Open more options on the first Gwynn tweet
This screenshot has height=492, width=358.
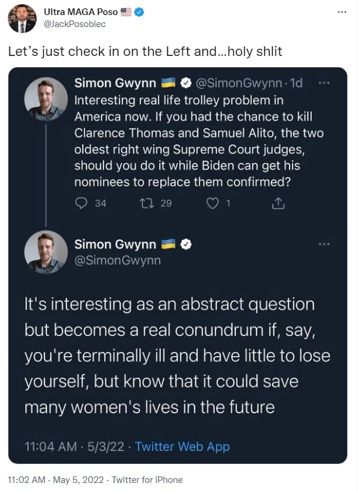tap(324, 83)
